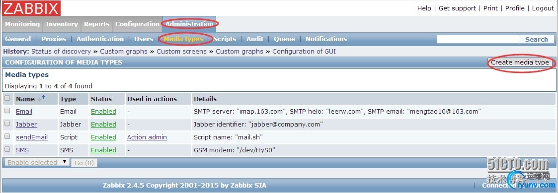Open the Configuration tab

[137, 24]
